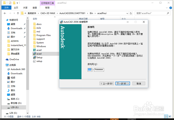Expand the address bar history dropdown
This screenshot has height=120, width=174.
coord(127,13)
